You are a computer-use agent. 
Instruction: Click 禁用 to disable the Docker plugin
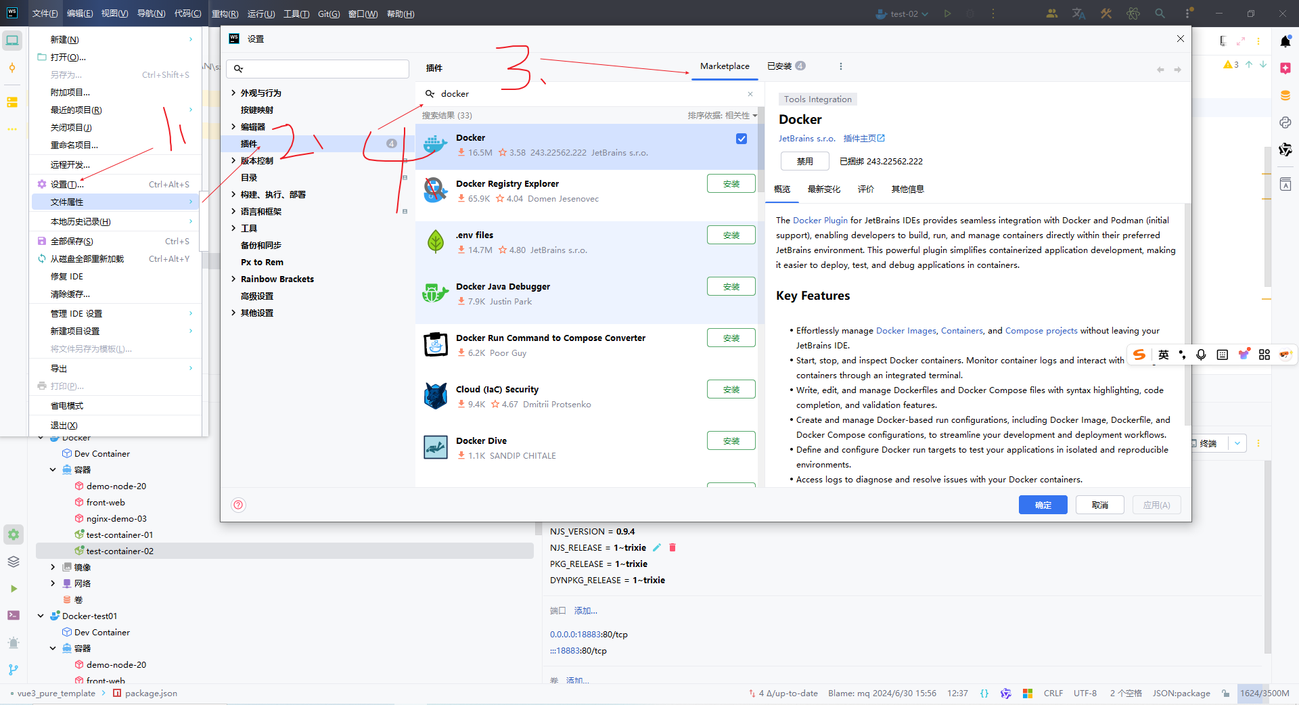[x=805, y=161]
